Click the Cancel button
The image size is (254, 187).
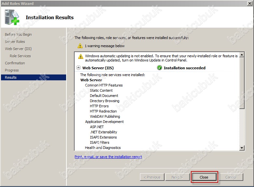(231, 177)
